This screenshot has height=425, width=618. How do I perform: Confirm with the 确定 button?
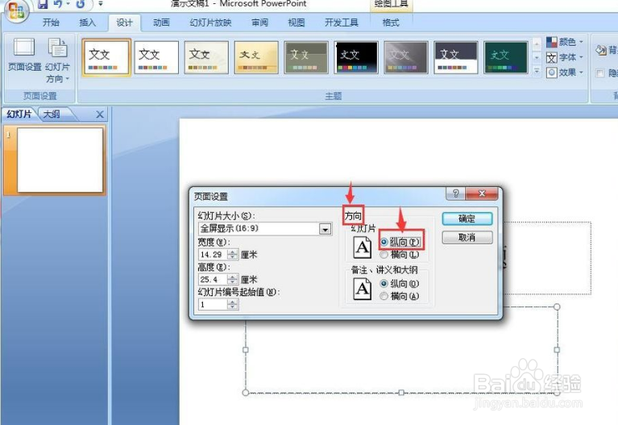467,219
